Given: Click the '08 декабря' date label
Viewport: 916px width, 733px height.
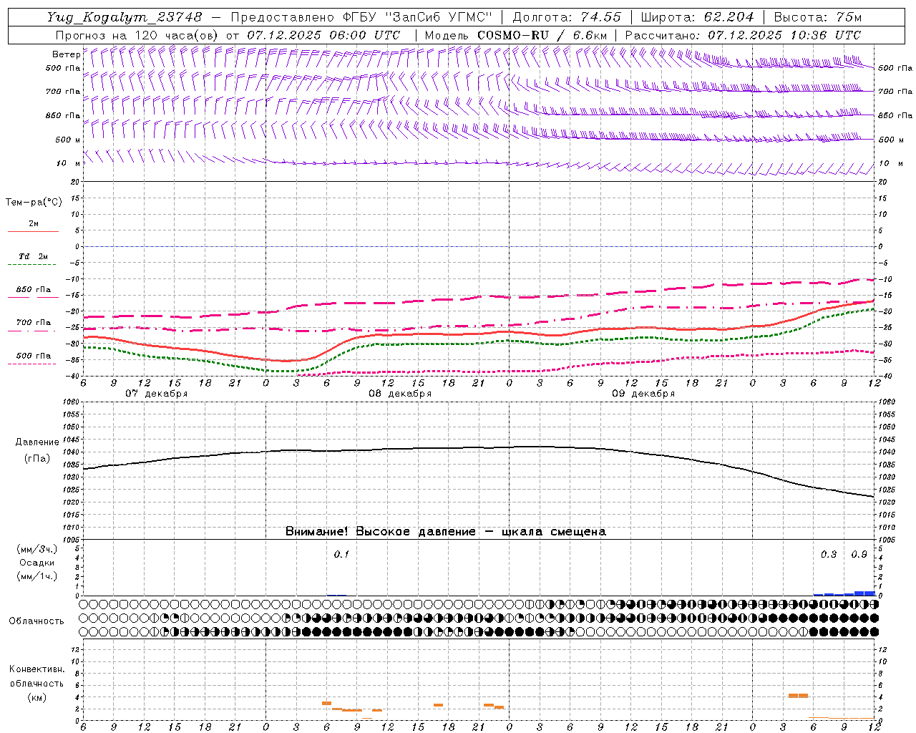Looking at the screenshot, I should point(400,394).
